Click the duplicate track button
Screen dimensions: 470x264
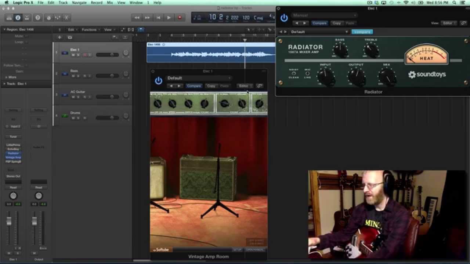pyautogui.click(x=70, y=37)
